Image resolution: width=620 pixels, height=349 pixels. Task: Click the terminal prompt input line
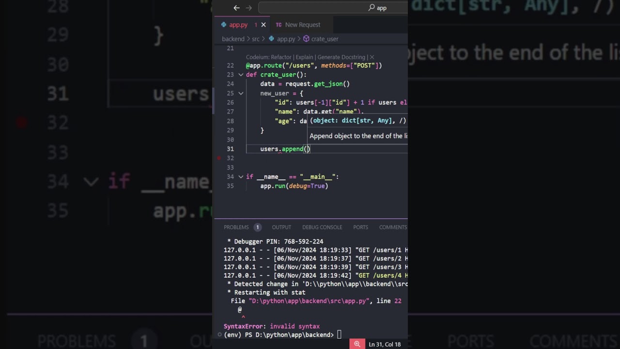click(x=339, y=334)
